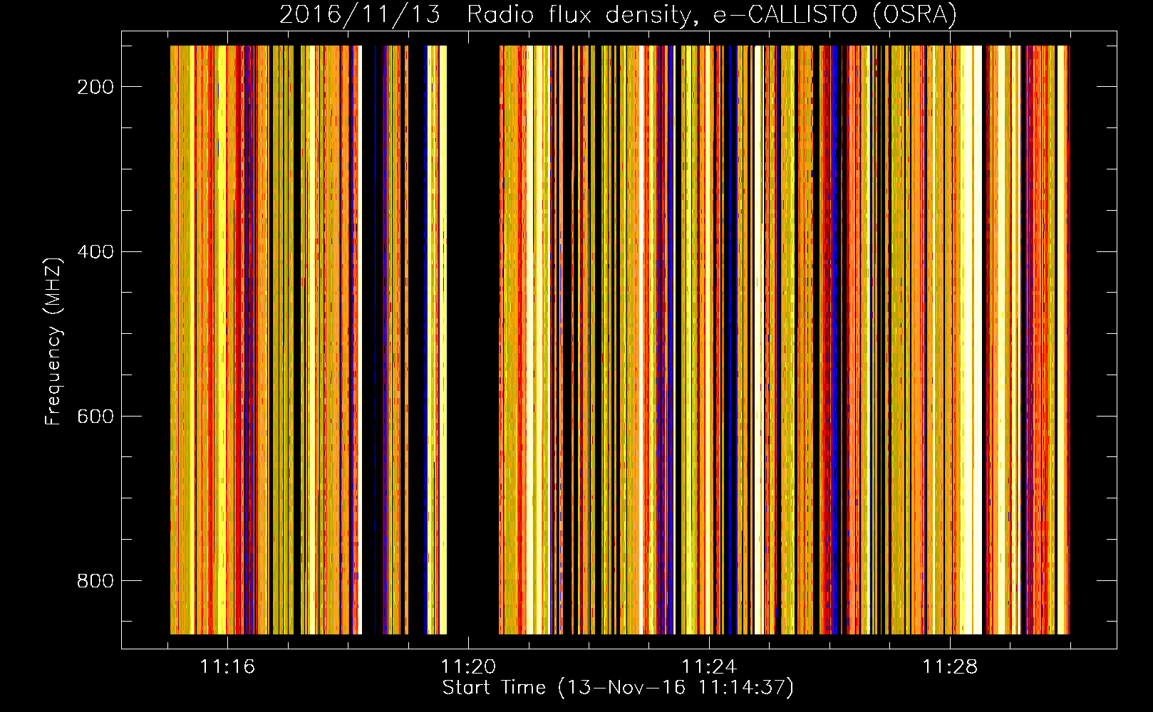Viewport: 1153px width, 712px height.
Task: Click the right axis tick opposite 600 MHz
Action: click(x=1107, y=416)
